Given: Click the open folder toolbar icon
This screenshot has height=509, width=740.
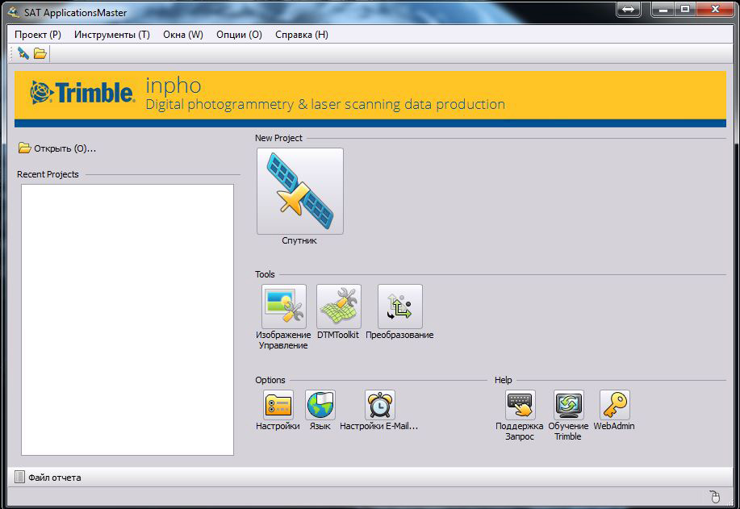Looking at the screenshot, I should pyautogui.click(x=40, y=53).
